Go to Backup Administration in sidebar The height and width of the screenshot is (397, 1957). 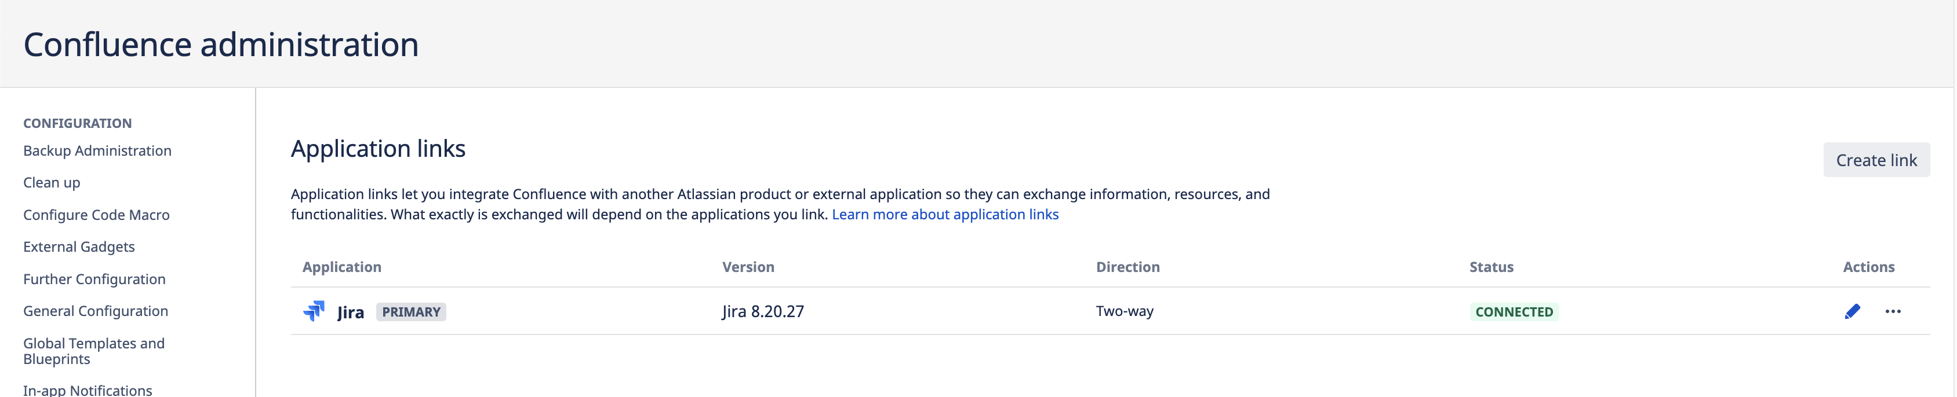97,151
